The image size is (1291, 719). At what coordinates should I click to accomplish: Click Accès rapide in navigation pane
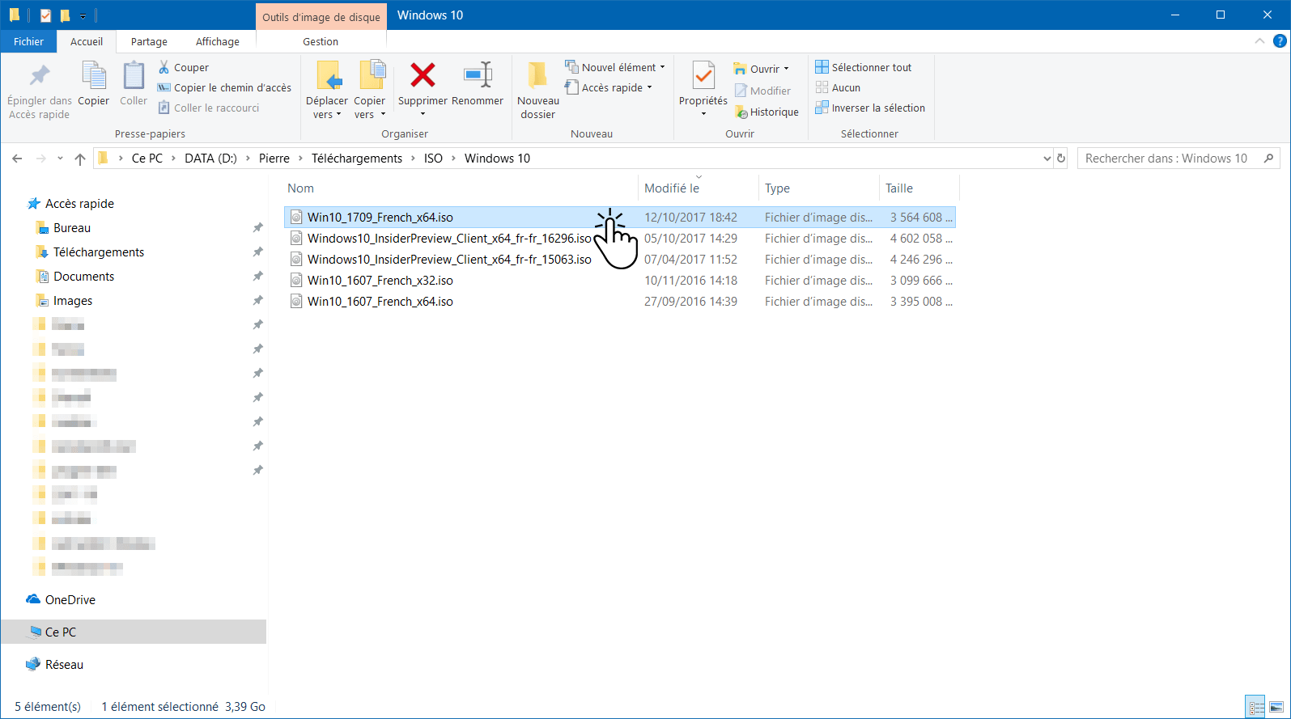(x=79, y=204)
